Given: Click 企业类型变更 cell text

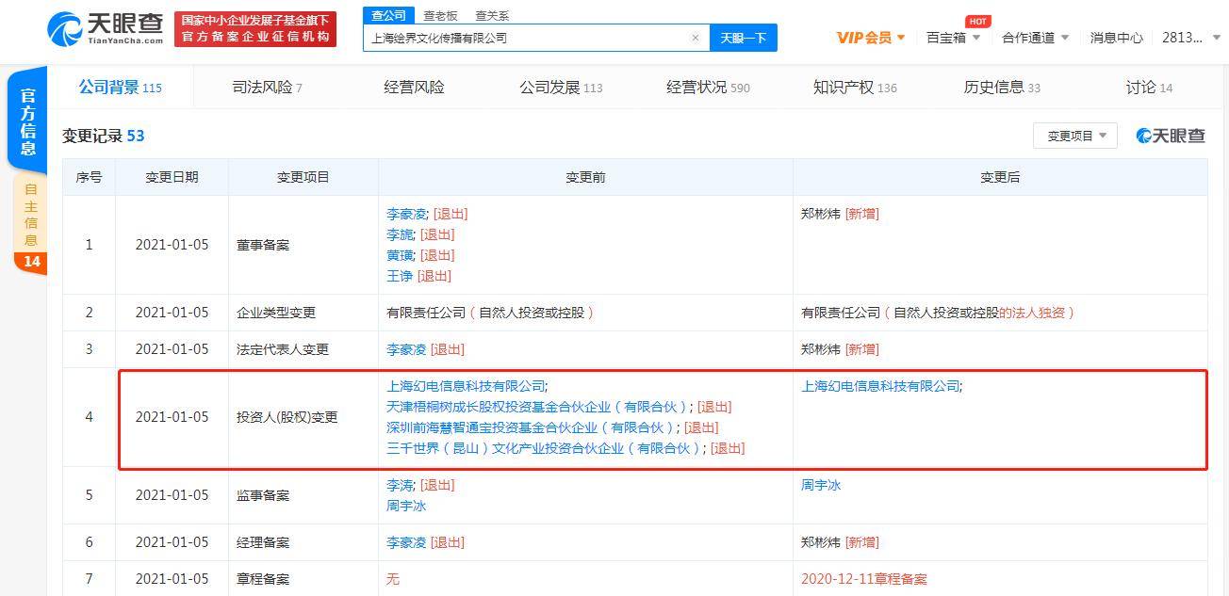Looking at the screenshot, I should coord(276,313).
